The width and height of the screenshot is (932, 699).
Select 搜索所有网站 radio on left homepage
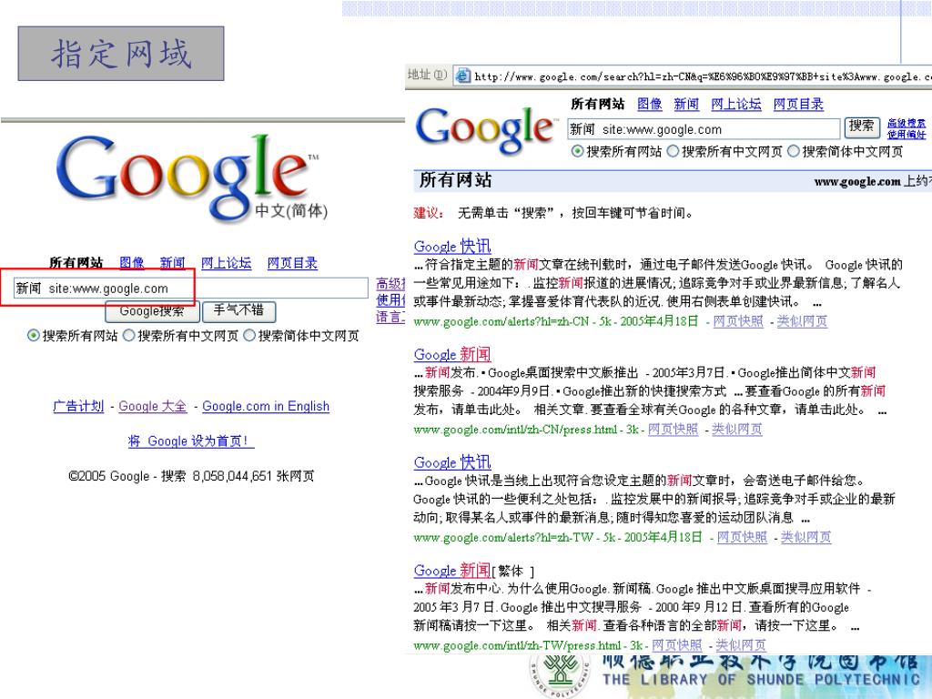tap(34, 336)
